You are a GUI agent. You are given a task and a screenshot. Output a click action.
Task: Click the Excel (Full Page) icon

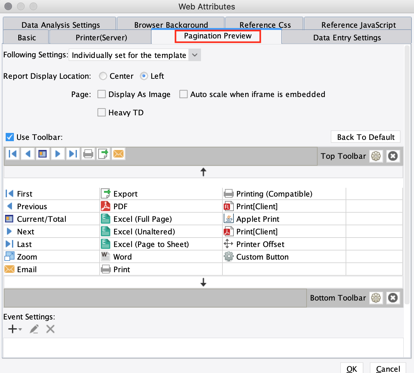[x=105, y=219]
